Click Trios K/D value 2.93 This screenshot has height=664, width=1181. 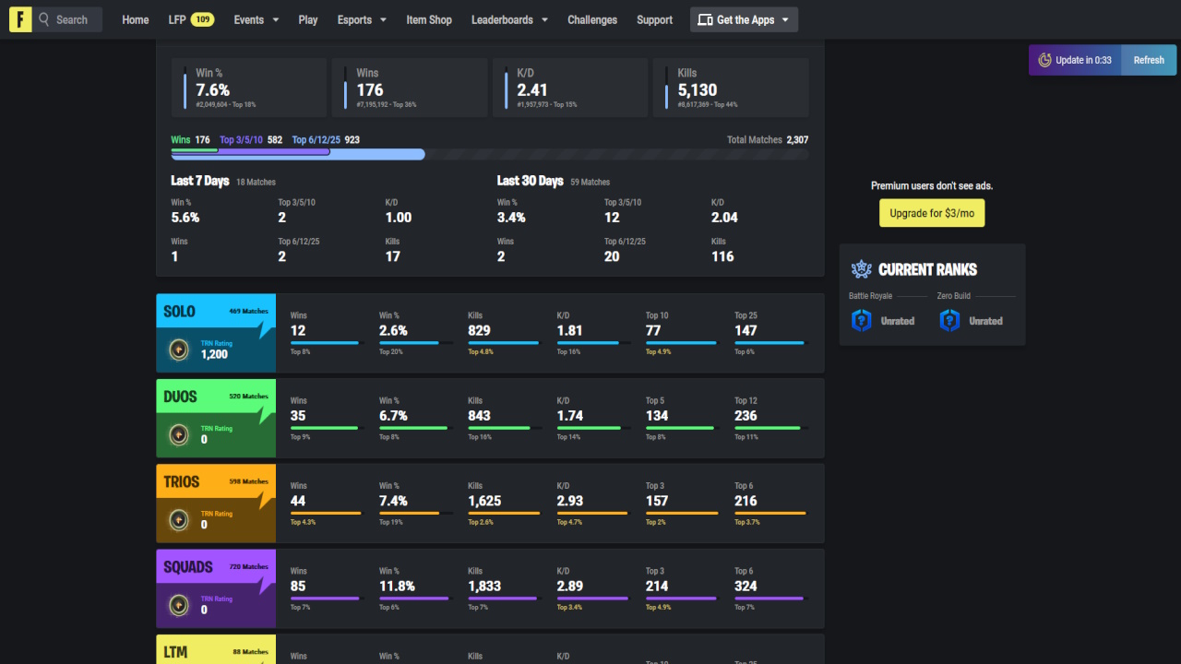pos(570,501)
